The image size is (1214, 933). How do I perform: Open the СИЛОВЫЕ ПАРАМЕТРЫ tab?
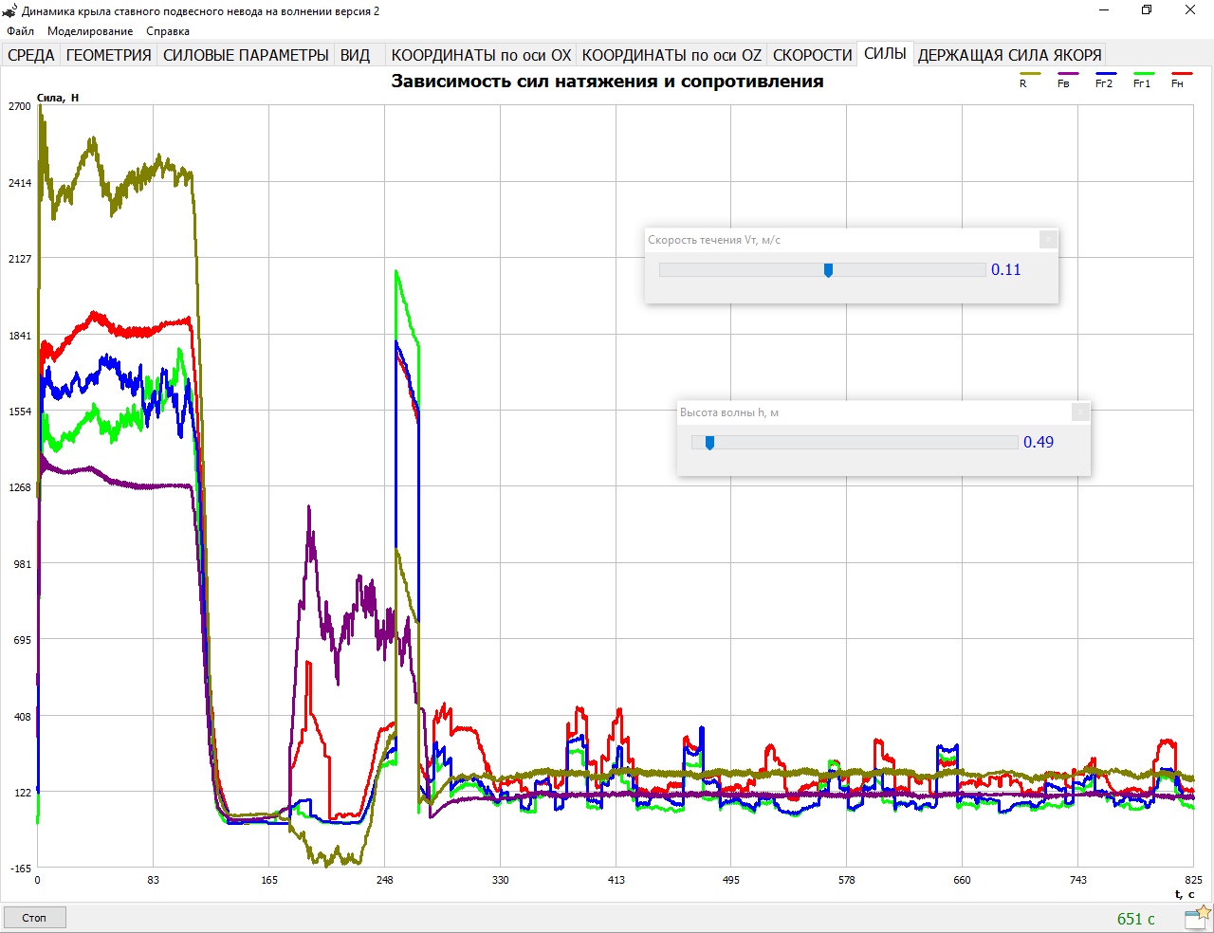point(246,55)
